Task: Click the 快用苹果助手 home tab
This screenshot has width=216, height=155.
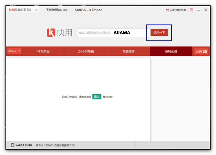Action: [x=20, y=10]
